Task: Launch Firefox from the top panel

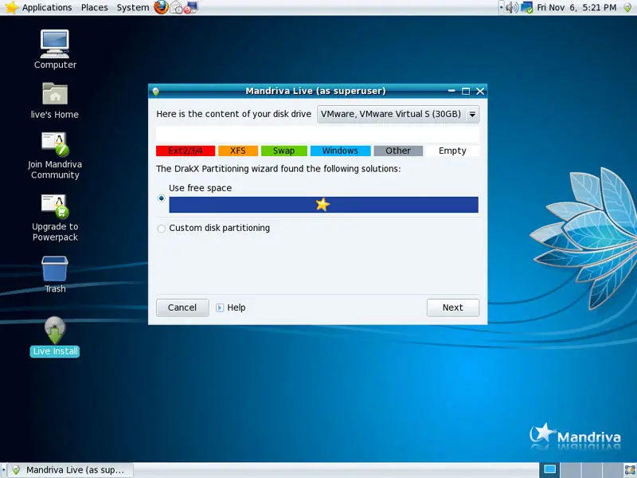Action: (162, 7)
